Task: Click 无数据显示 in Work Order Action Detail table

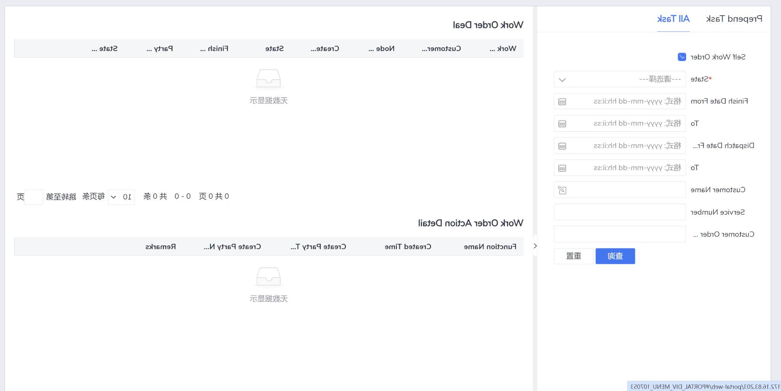Action: tap(268, 299)
